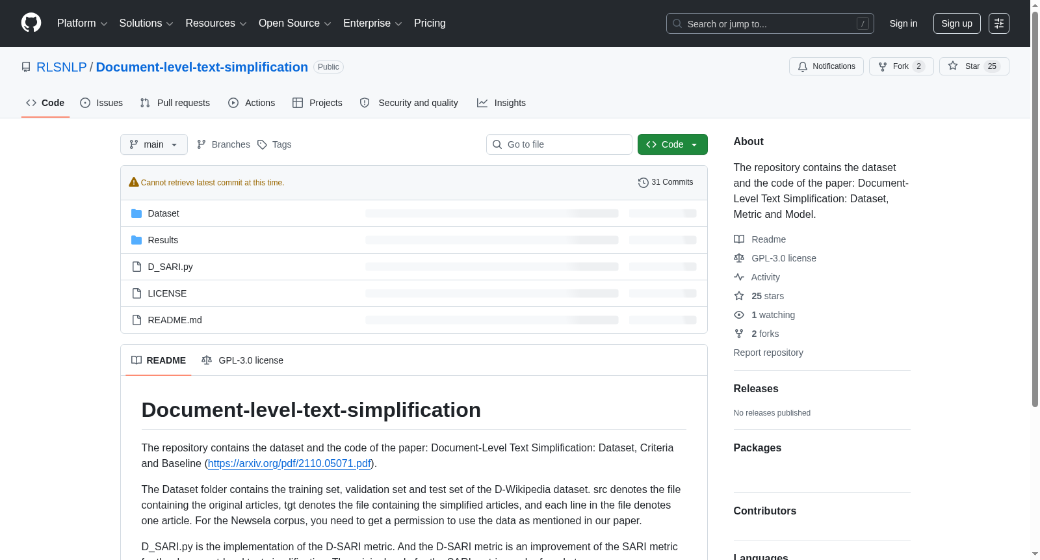Viewport: 1040px width, 560px height.
Task: Click the pulse icon beside Activity
Action: (x=739, y=277)
